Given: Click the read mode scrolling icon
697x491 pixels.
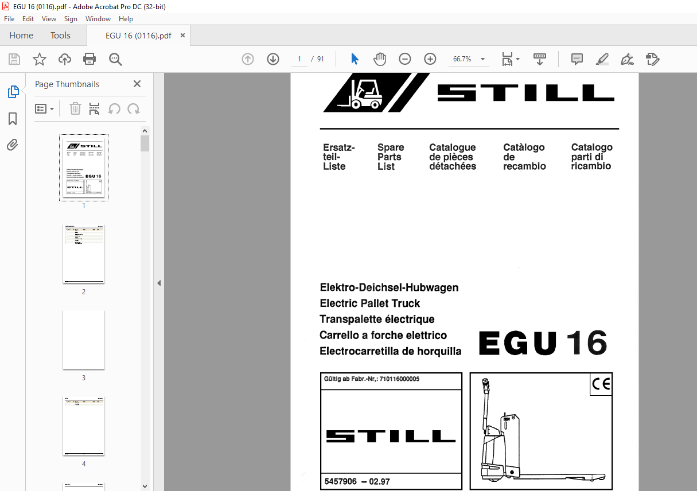Looking at the screenshot, I should (x=540, y=59).
